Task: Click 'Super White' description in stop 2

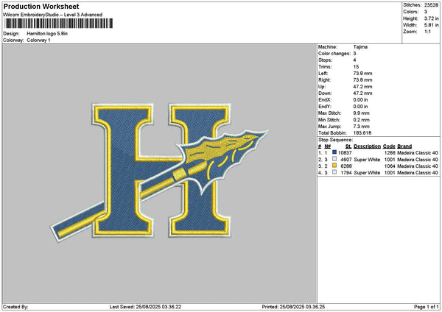Action: click(368, 160)
